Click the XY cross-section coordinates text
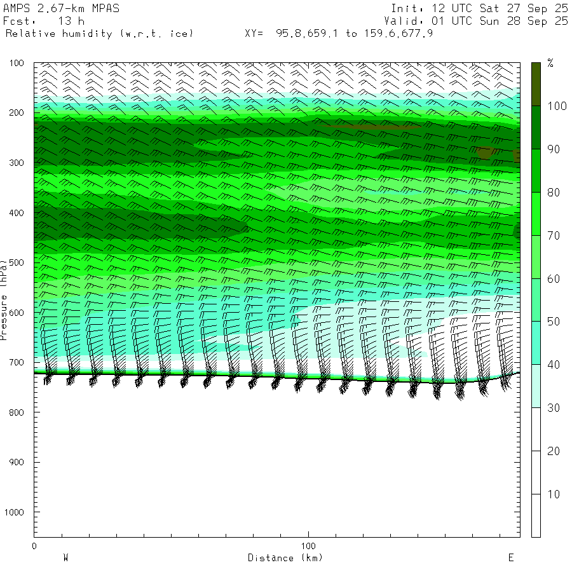Screen dimensions: 572x572 pyautogui.click(x=339, y=34)
